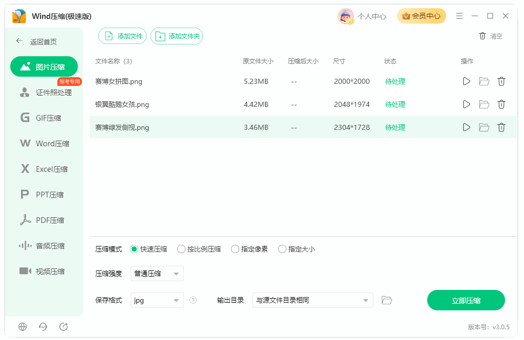Delete 赛博女拼图.png from the list
Image resolution: width=524 pixels, height=340 pixels.
click(x=501, y=81)
